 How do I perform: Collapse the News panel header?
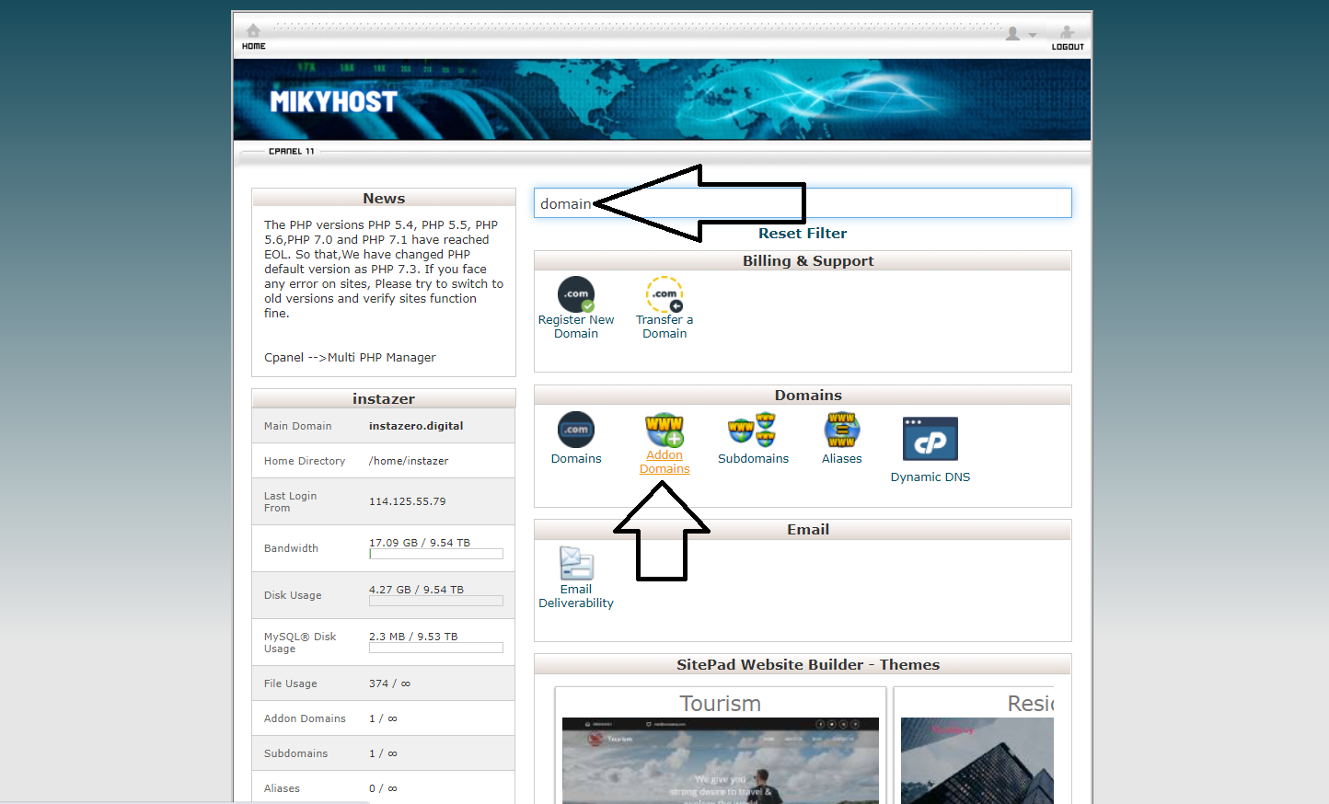click(384, 198)
